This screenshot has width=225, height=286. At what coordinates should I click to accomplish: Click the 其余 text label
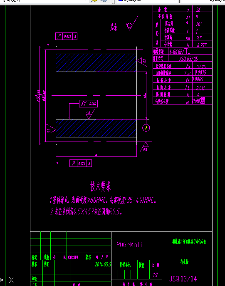tap(114, 27)
